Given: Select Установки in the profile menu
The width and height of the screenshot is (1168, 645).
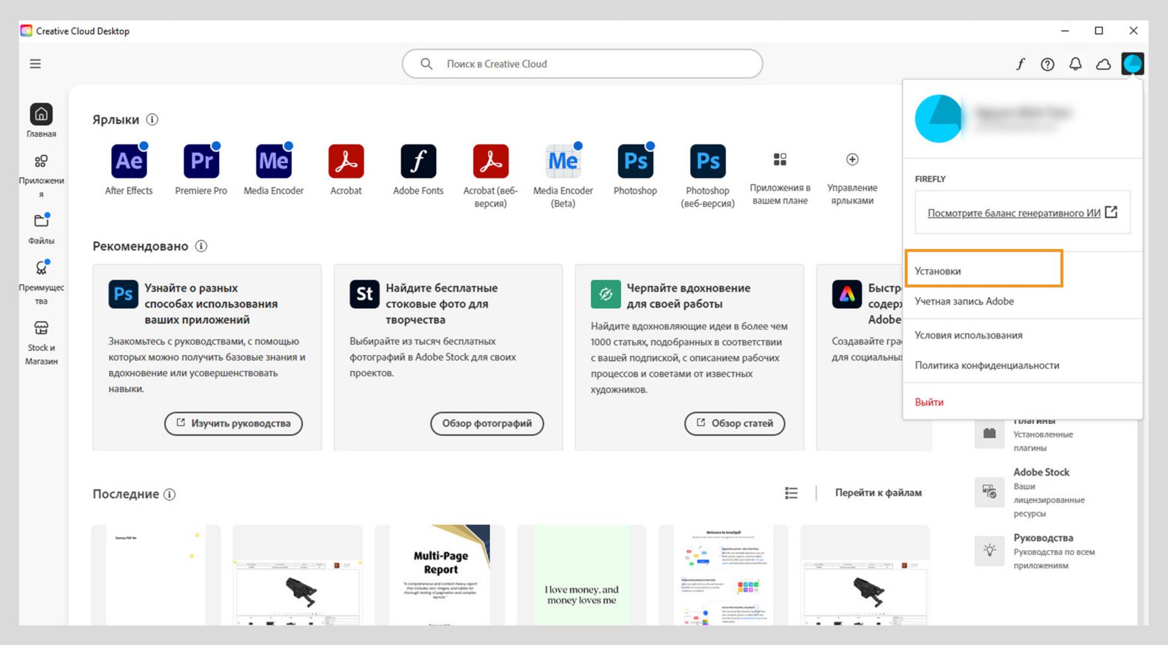Looking at the screenshot, I should pyautogui.click(x=984, y=268).
